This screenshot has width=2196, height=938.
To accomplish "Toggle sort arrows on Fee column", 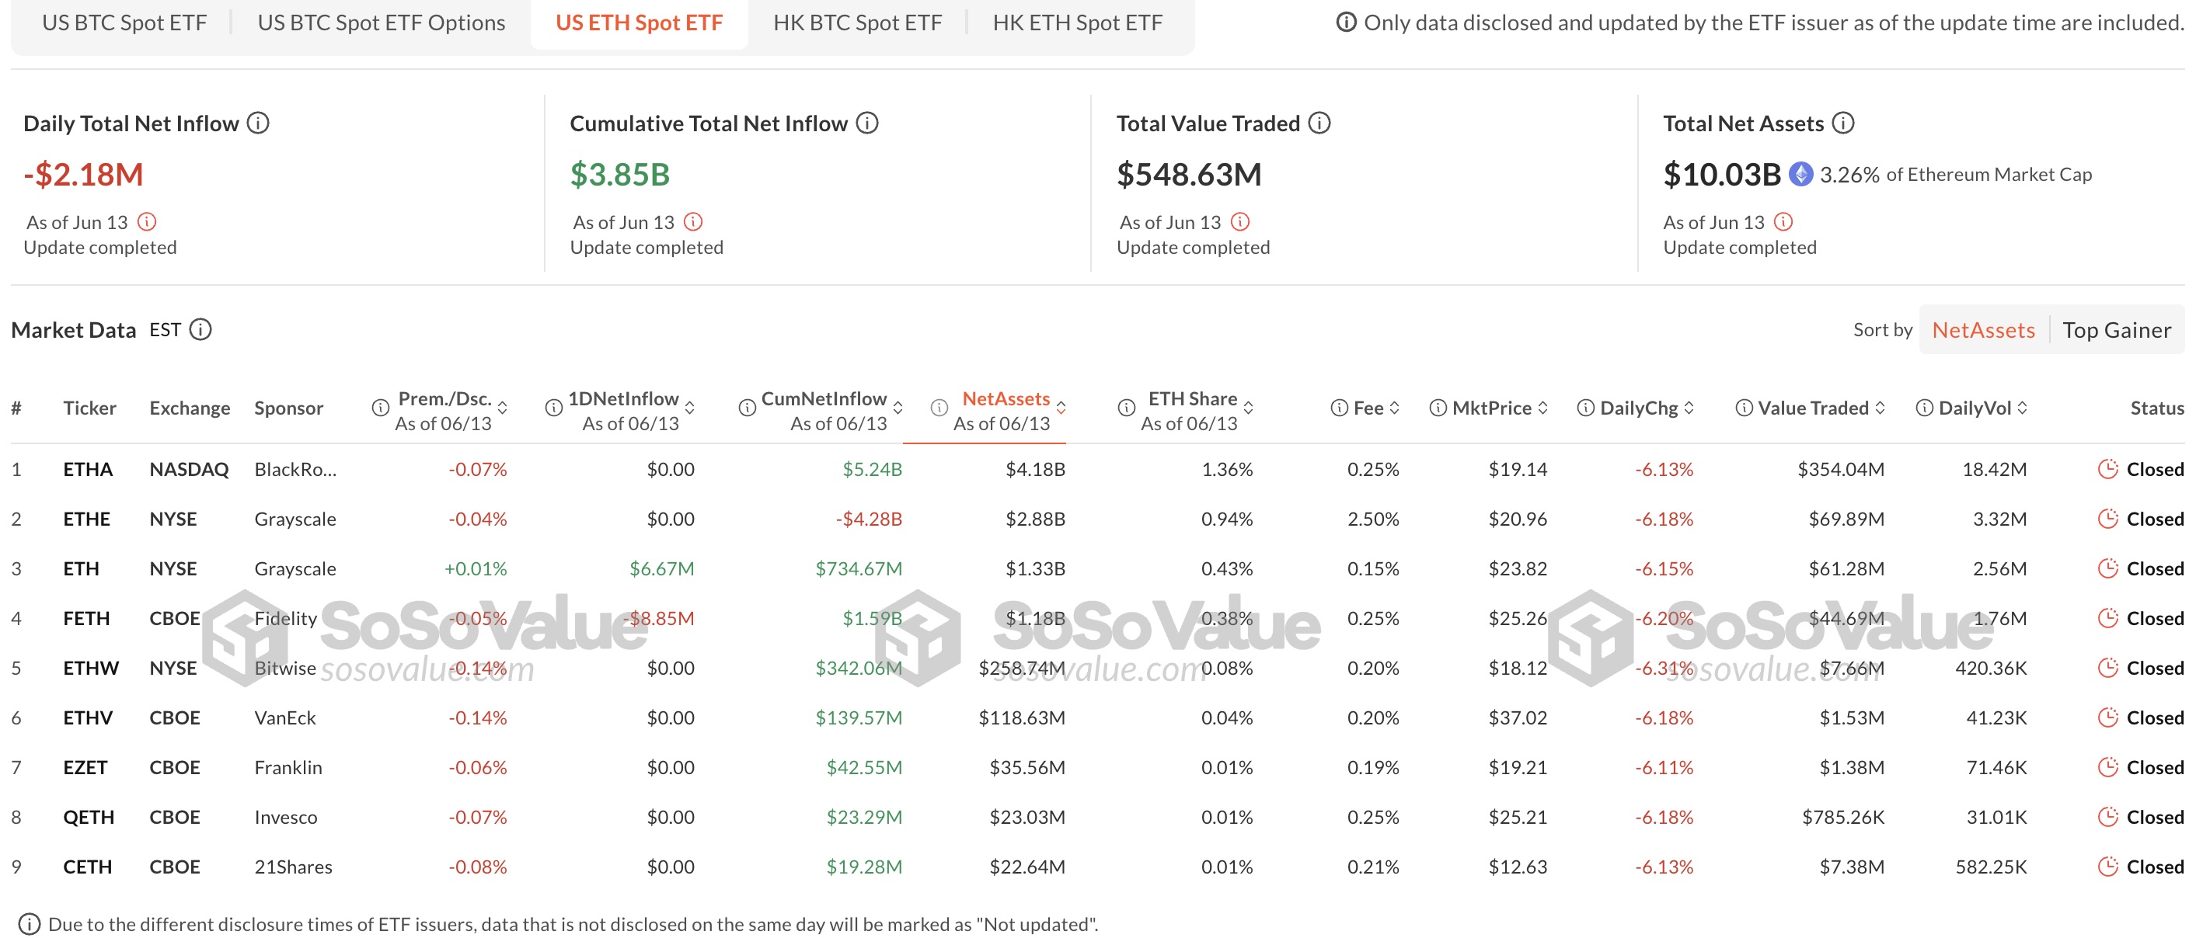I will coord(1394,408).
